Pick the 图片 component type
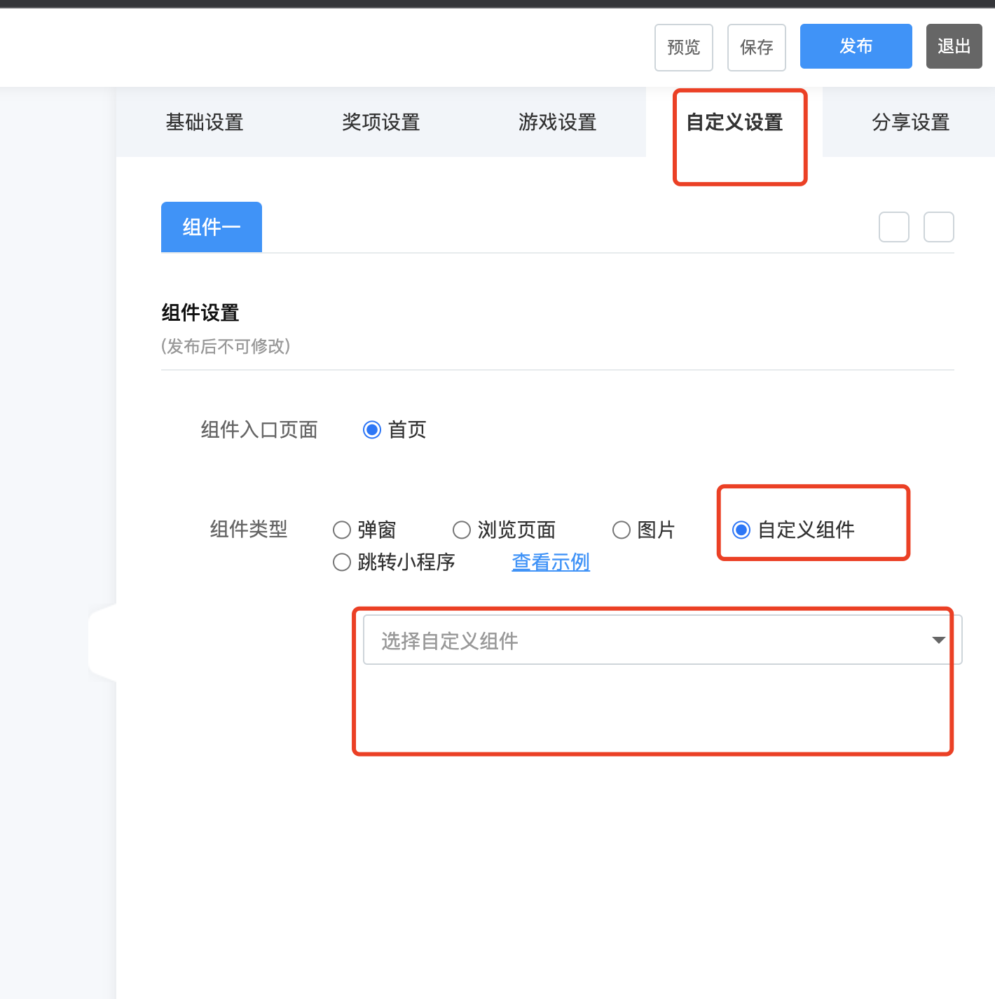The width and height of the screenshot is (995, 999). click(622, 530)
